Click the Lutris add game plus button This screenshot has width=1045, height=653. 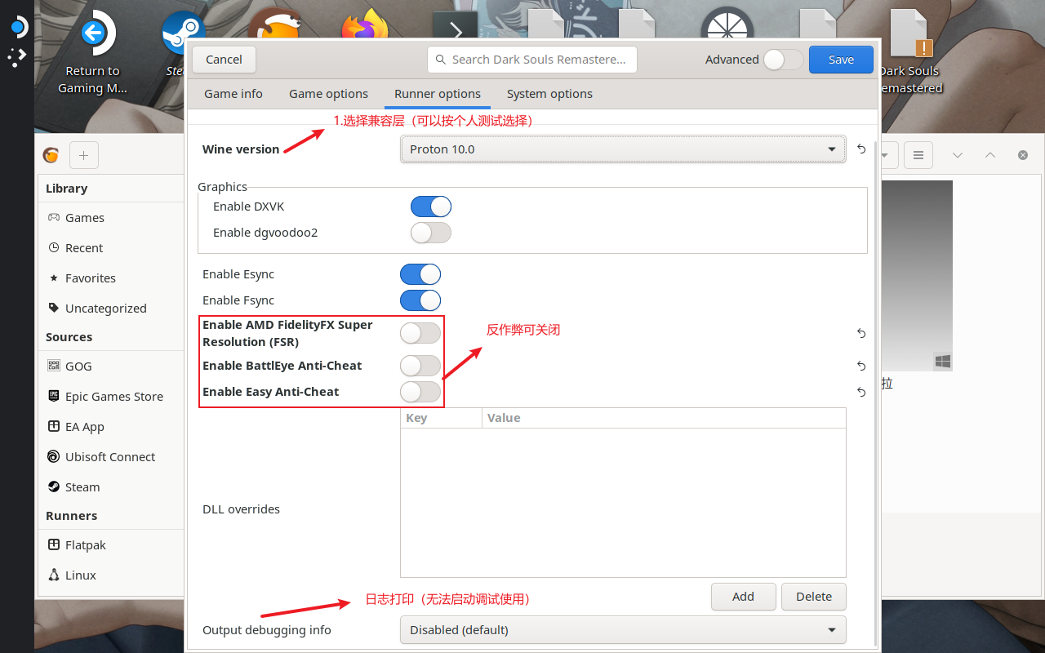point(84,155)
